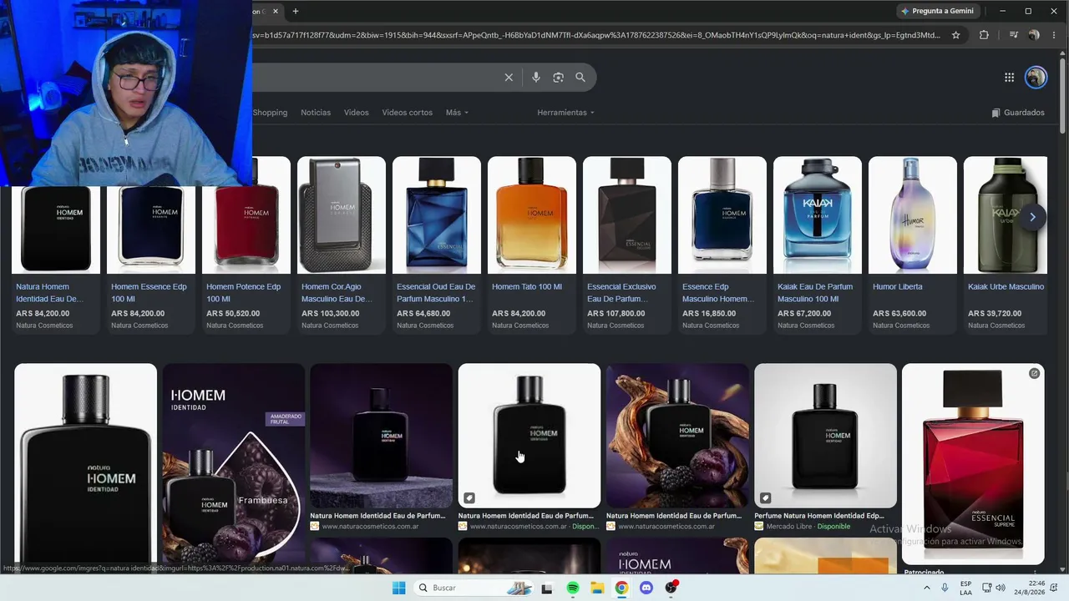
Task: Open Task View on the taskbar
Action: point(547,588)
